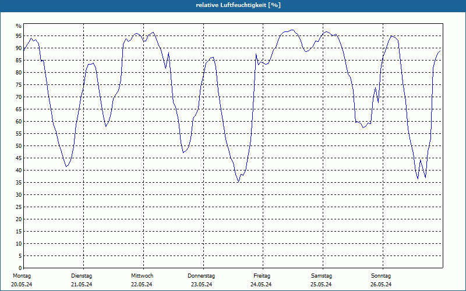
Task: Click the y-axis value 70
Action: tap(19, 97)
